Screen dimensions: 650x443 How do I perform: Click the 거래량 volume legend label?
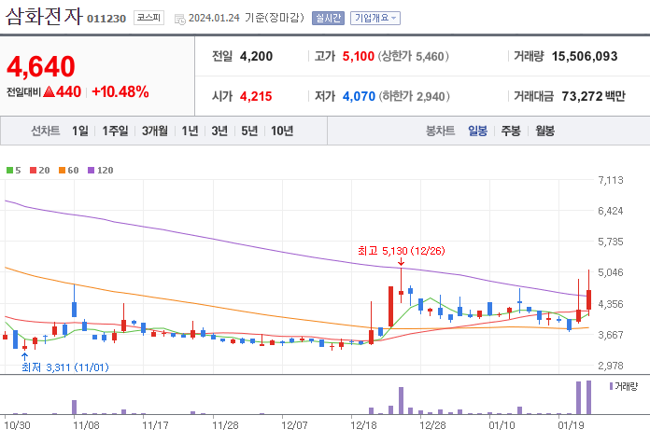pyautogui.click(x=626, y=386)
